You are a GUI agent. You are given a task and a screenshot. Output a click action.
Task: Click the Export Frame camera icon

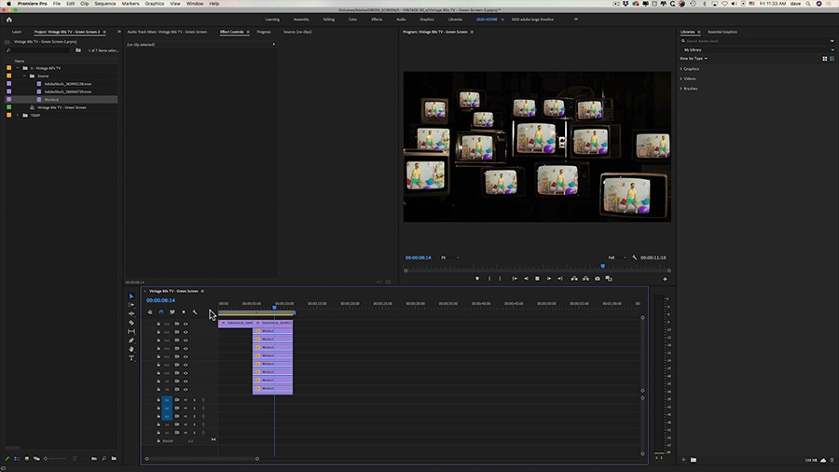(x=598, y=278)
